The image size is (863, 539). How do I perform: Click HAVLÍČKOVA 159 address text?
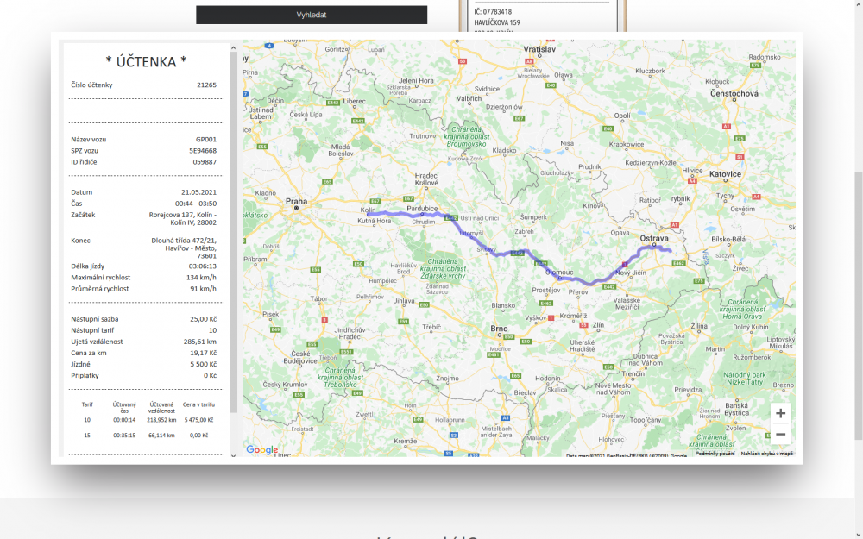tap(497, 22)
